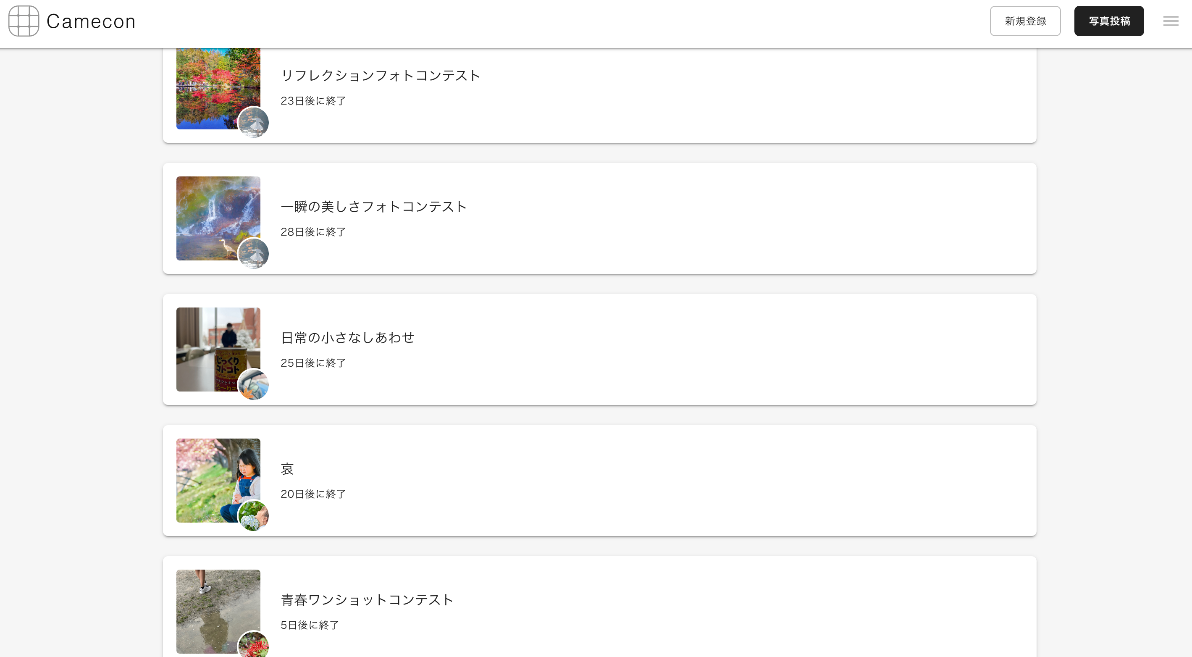The width and height of the screenshot is (1192, 657).
Task: Click the avatar on the waterfall contest card
Action: [253, 254]
